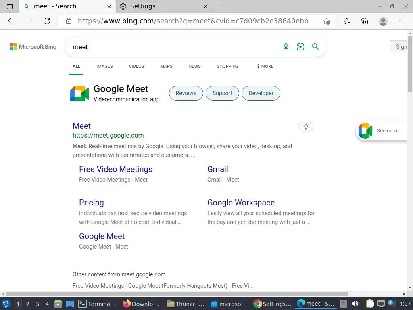Open the See more Google Meet card
The height and width of the screenshot is (310, 413).
[x=382, y=131]
